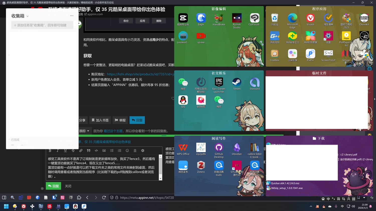Open the Obsidian shortcut

[237, 148]
